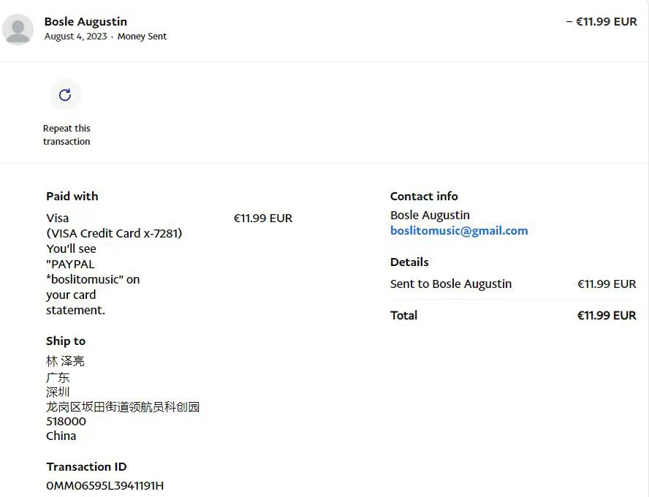This screenshot has width=649, height=497.
Task: Click the €11.99 EUR amount beside Visa
Action: click(x=263, y=218)
